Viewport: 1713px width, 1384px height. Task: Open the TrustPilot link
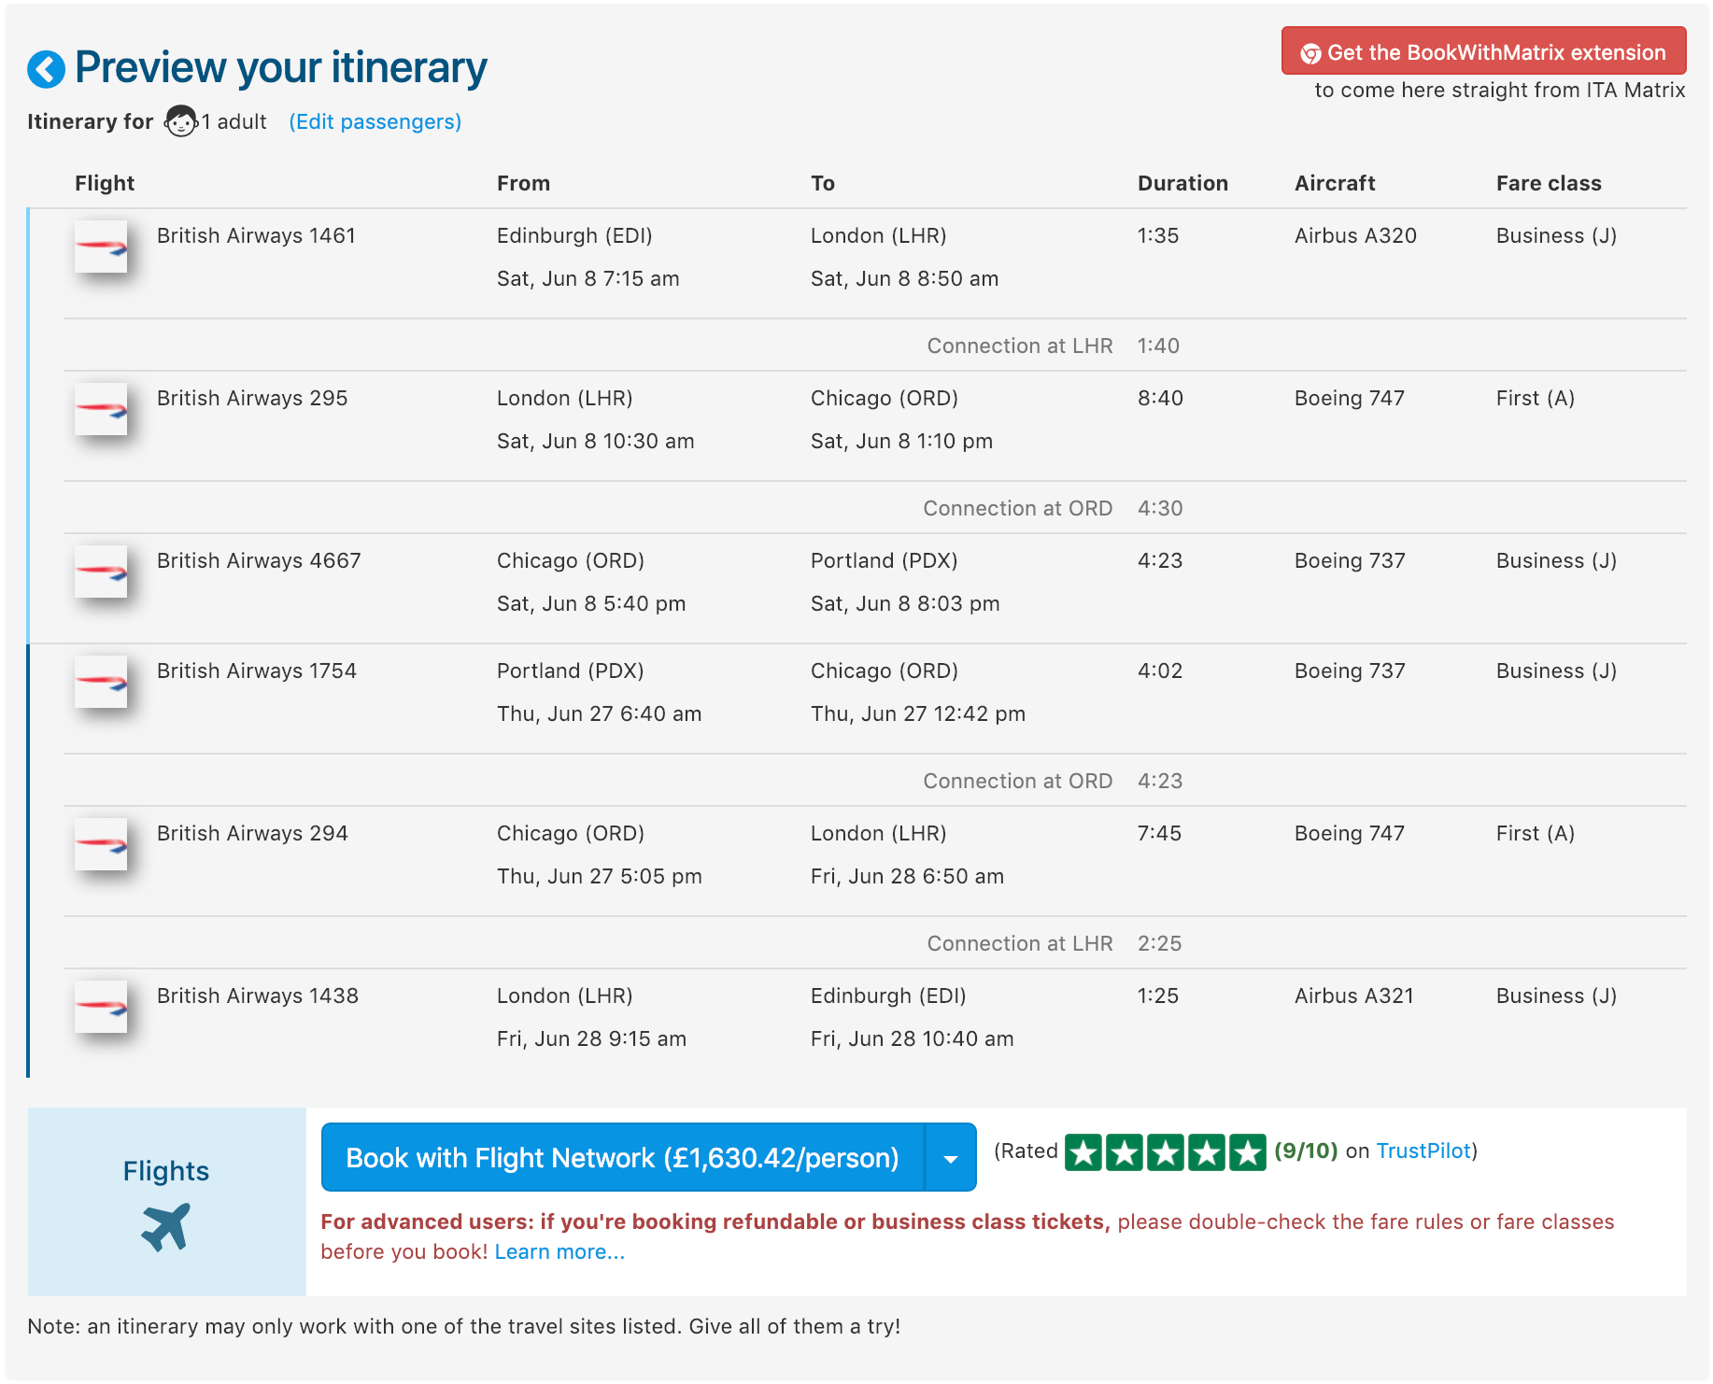click(1423, 1151)
